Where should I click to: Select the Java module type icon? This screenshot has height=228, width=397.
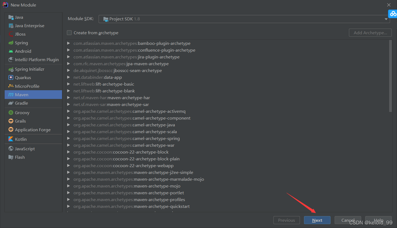pyautogui.click(x=11, y=17)
